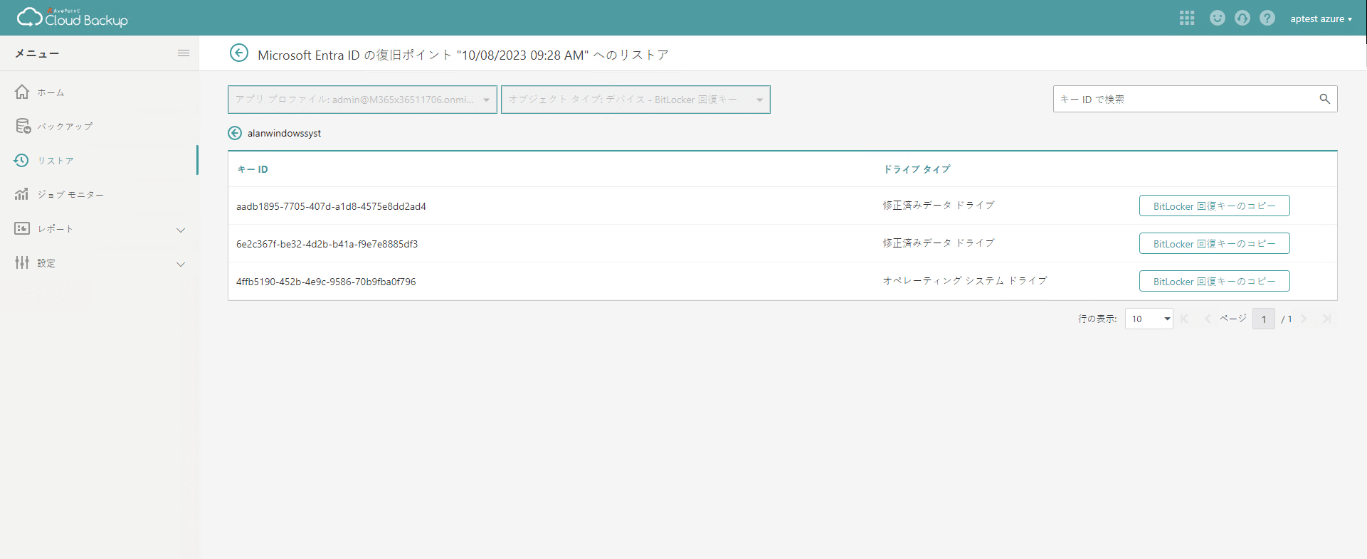
Task: Go to last page pagination icon
Action: point(1326,319)
